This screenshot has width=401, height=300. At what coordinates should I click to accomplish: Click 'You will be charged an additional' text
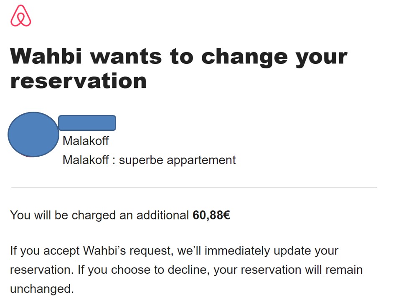tap(99, 215)
